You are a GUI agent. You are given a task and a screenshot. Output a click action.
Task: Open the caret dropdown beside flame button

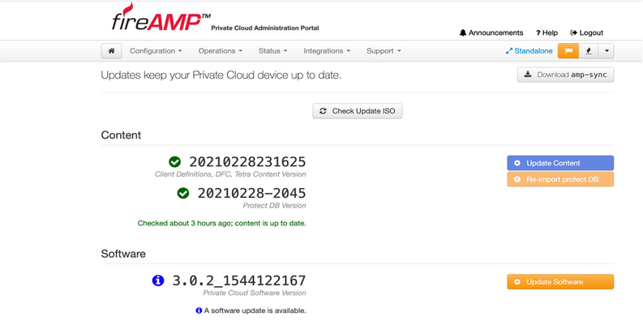607,51
